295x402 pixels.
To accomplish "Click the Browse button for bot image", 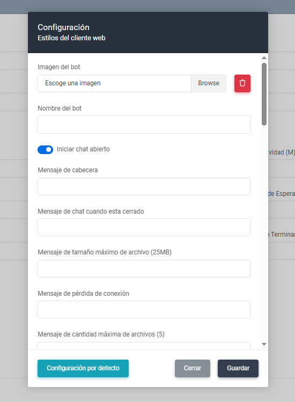I will (209, 83).
